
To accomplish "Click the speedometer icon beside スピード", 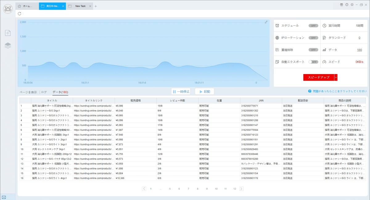I will point(324,62).
